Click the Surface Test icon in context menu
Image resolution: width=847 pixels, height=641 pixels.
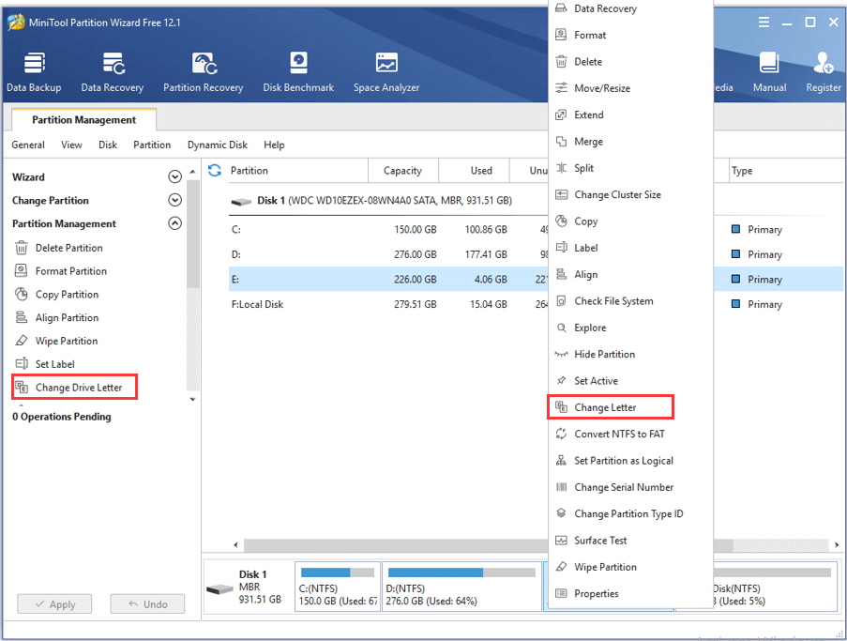[561, 540]
